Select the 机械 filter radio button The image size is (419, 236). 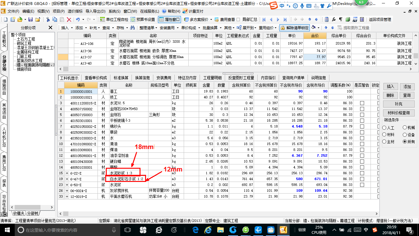coord(405,128)
